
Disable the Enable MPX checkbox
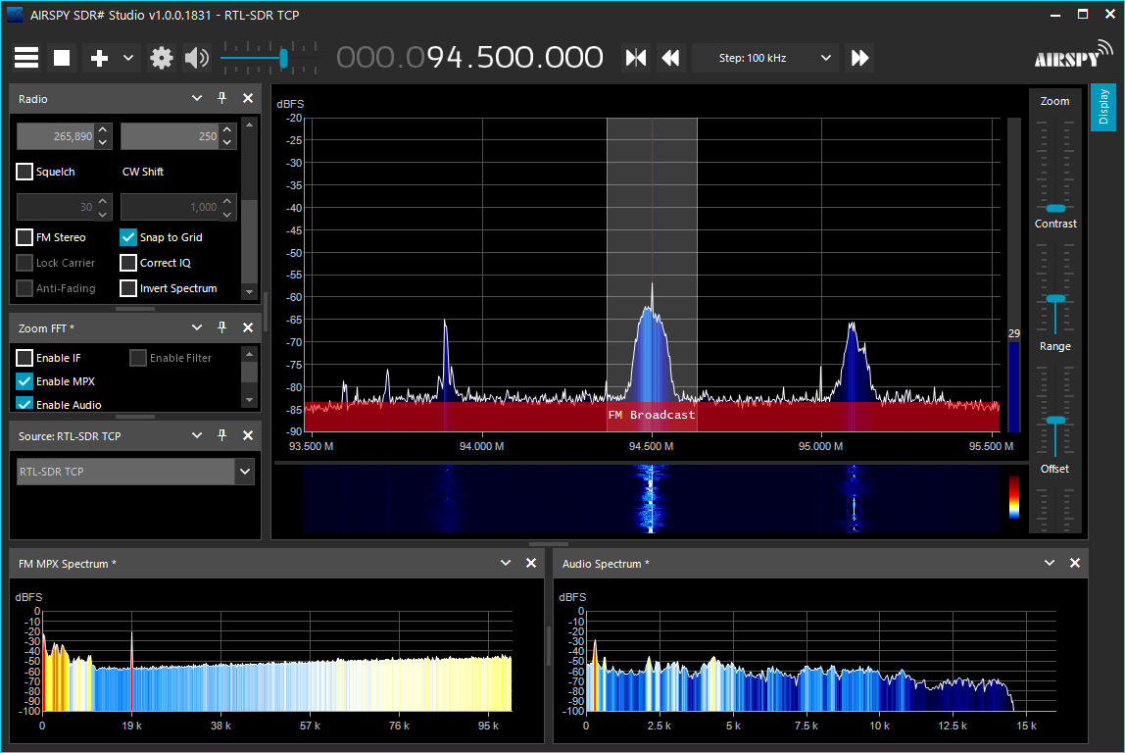coord(24,381)
